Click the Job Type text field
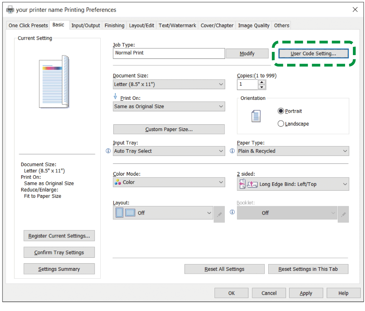 [169, 53]
